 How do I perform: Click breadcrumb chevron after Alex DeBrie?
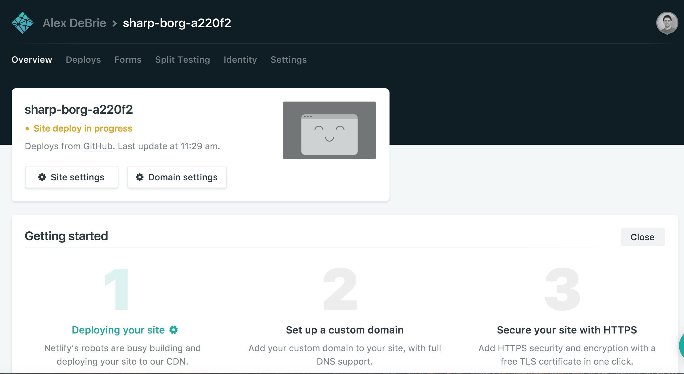coord(114,23)
